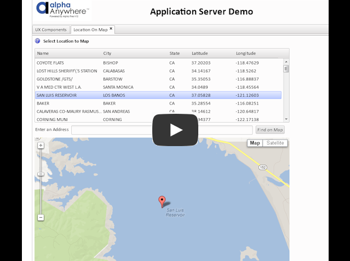Click longitude value -118.45564
Screen dimensions: 350x261
(247, 87)
